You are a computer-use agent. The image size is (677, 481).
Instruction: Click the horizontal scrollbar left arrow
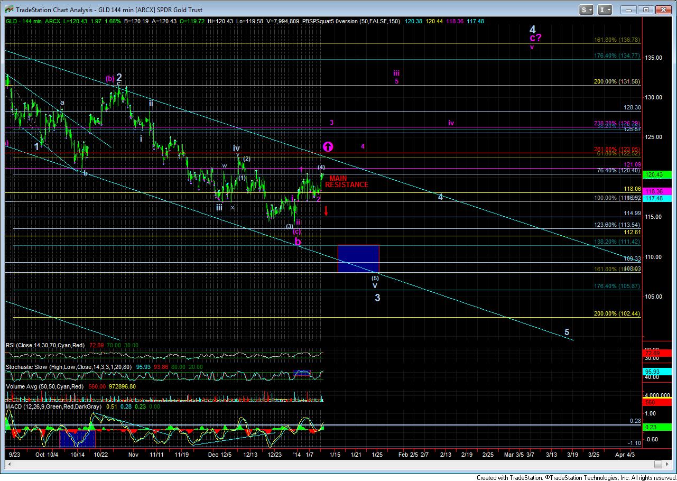9,464
